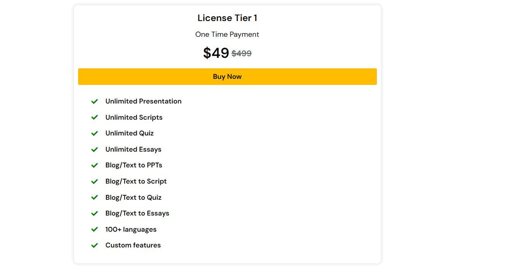
Task: Click checkmark icon beside Unlimited Presentation
Action: tap(95, 101)
